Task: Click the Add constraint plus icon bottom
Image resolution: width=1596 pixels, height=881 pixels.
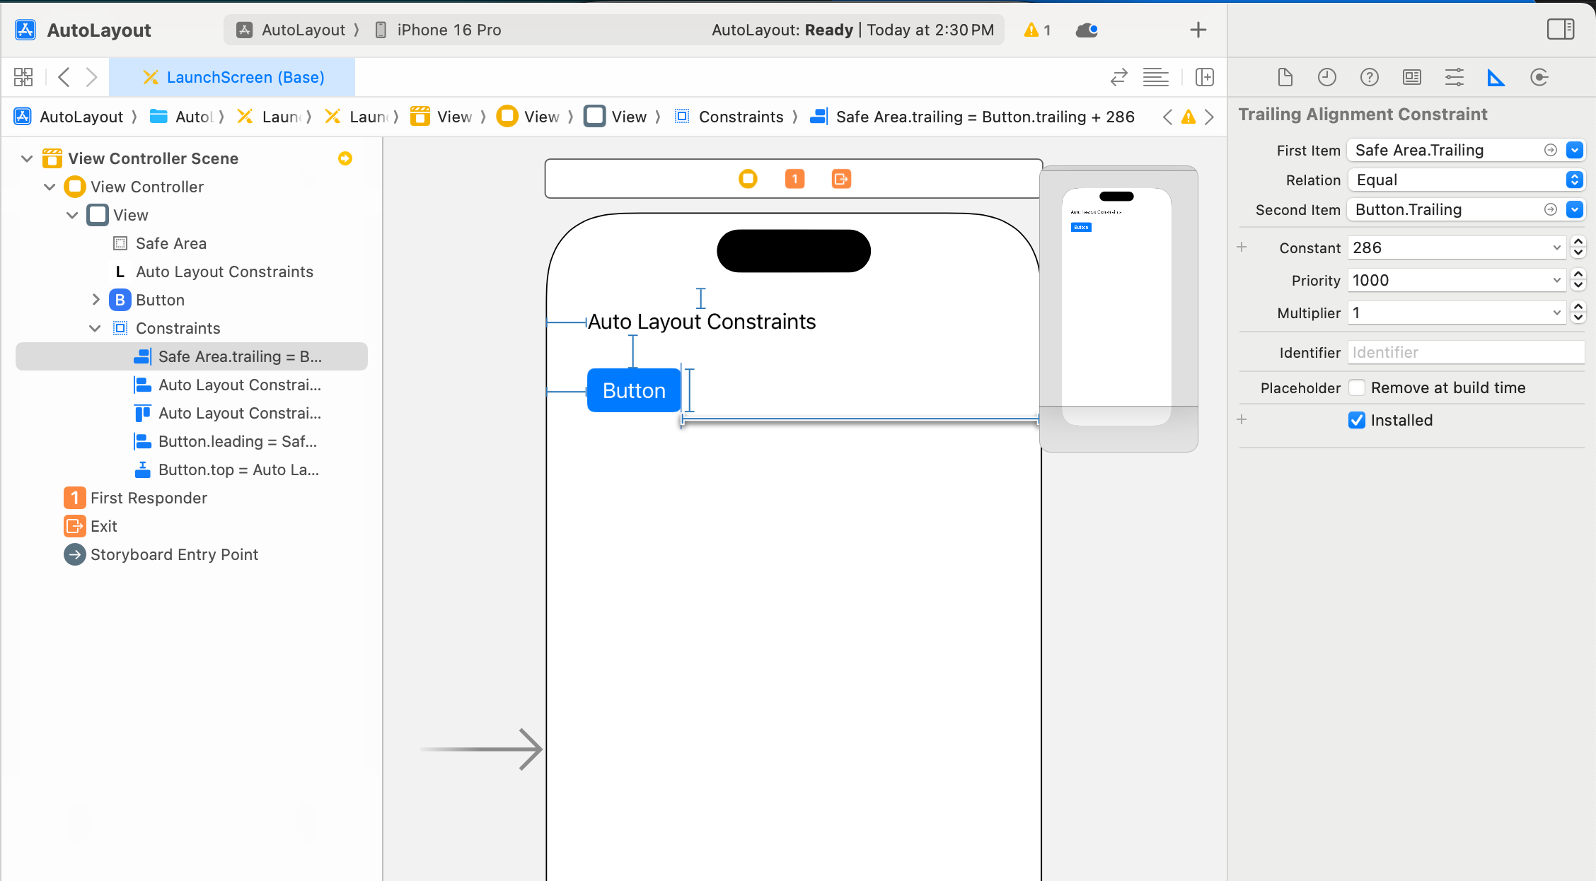Action: [x=1242, y=420]
